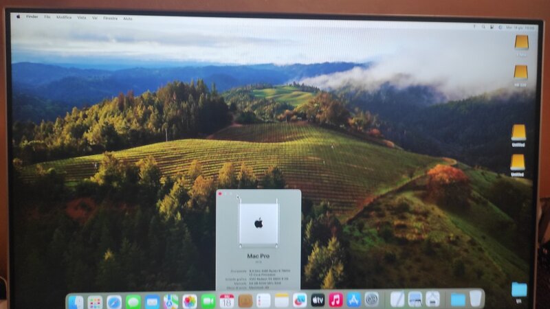The image size is (550, 309).
Task: Open Calendar showing 18 in Dock
Action: coord(227,301)
